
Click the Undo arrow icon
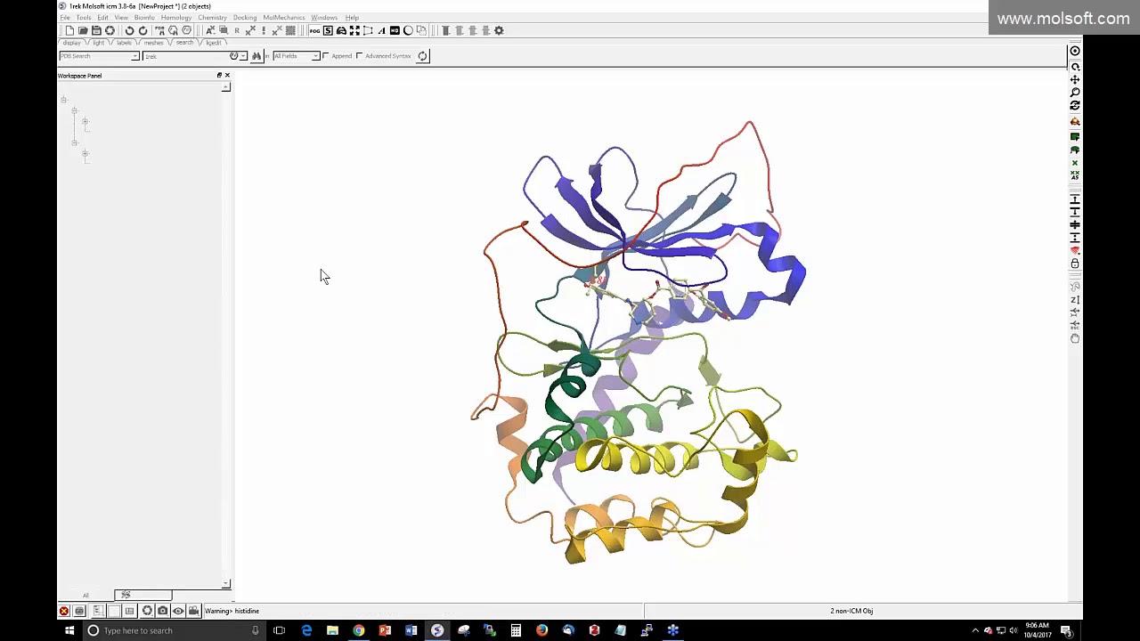tap(129, 30)
